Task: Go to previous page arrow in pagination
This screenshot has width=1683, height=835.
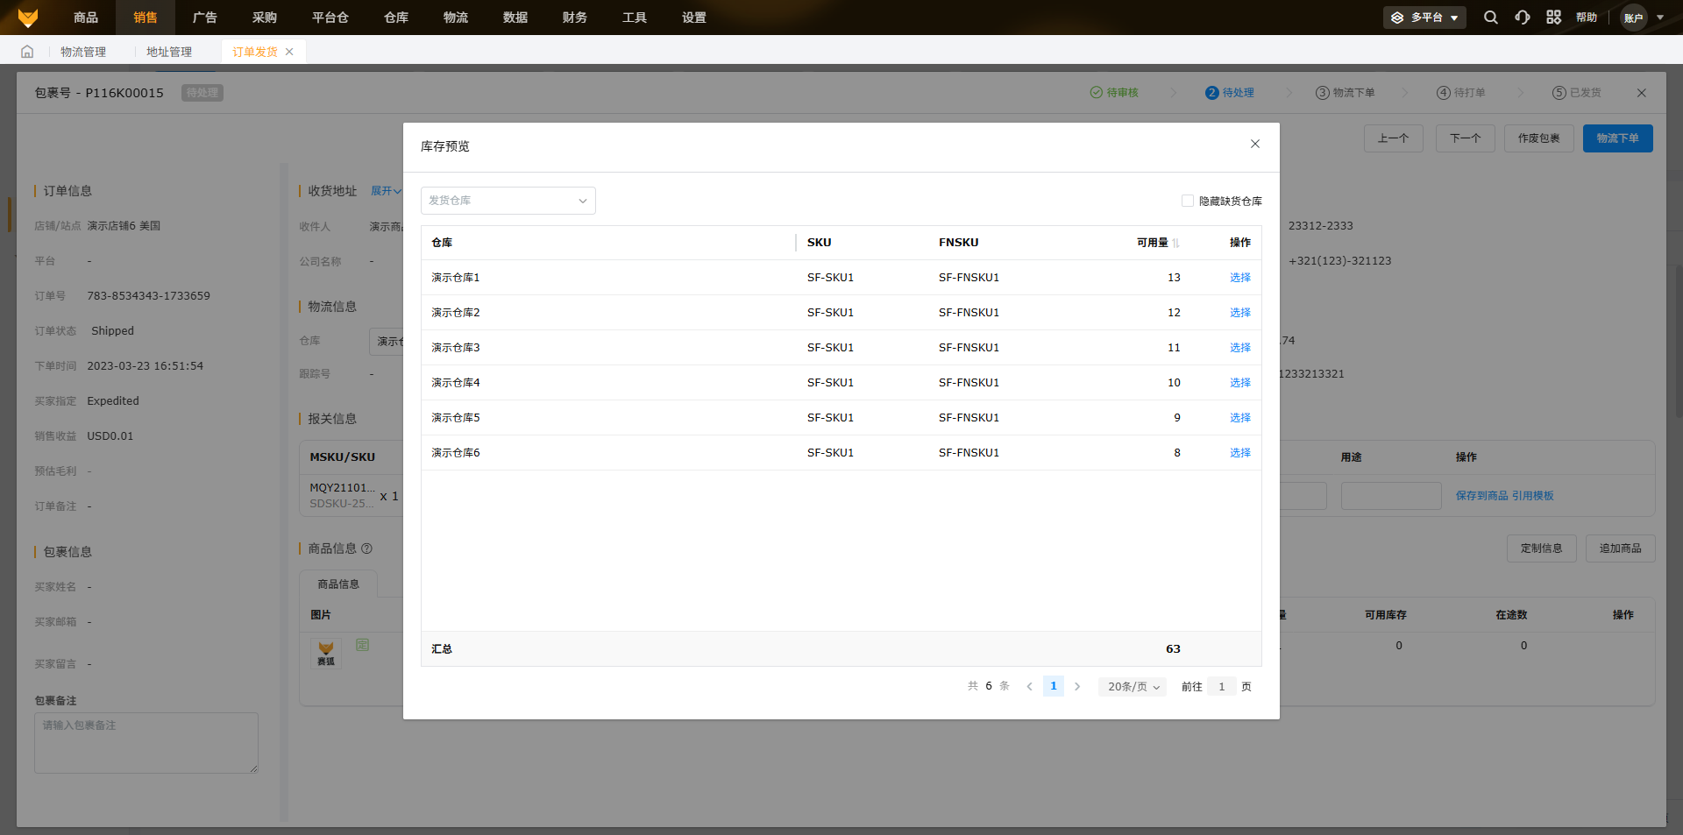Action: (x=1029, y=687)
